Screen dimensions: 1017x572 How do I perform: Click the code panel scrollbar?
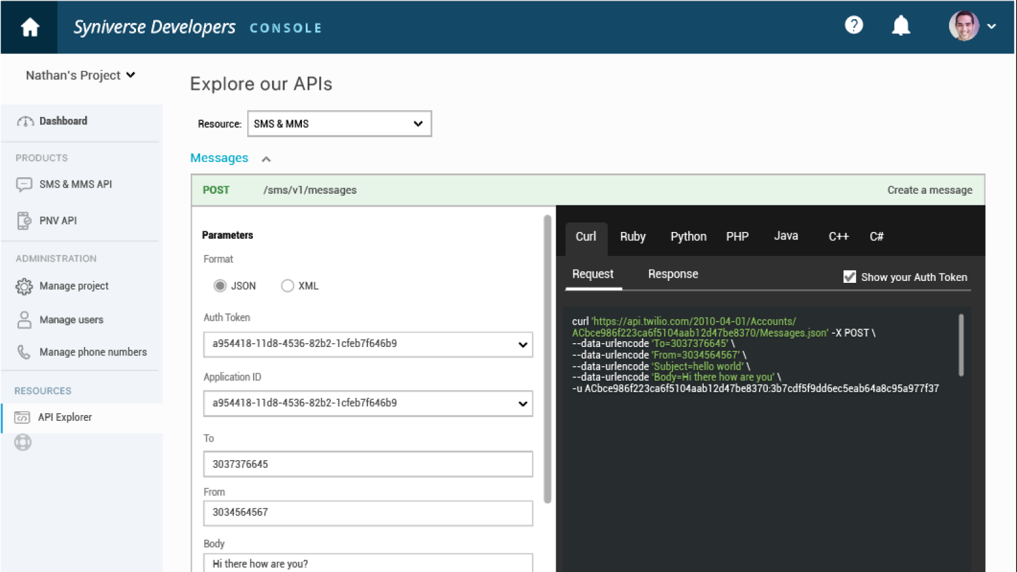click(x=961, y=345)
